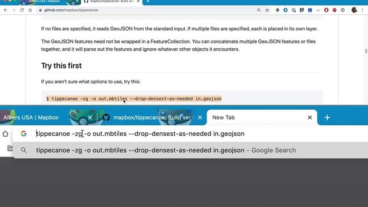Image resolution: width=368 pixels, height=207 pixels.
Task: Open Chrome's three-dot menu
Action: coord(363,10)
